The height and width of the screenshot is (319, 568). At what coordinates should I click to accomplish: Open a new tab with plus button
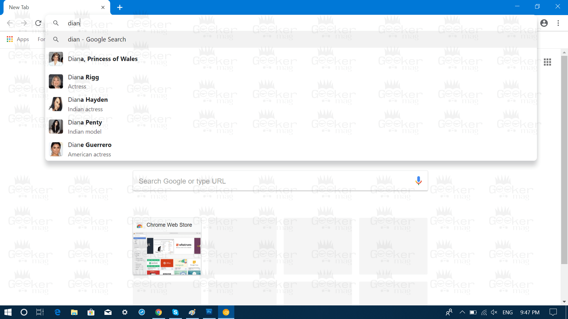point(120,7)
